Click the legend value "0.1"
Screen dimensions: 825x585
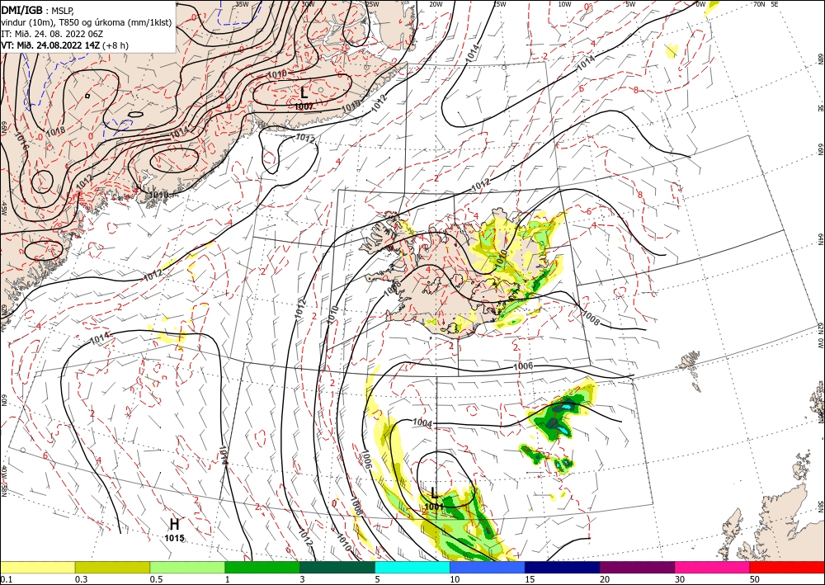coord(5,579)
